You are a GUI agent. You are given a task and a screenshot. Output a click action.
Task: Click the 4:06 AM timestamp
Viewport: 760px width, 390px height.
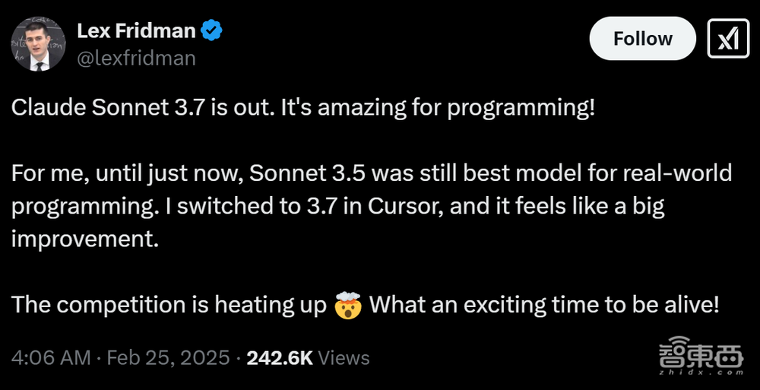click(51, 357)
